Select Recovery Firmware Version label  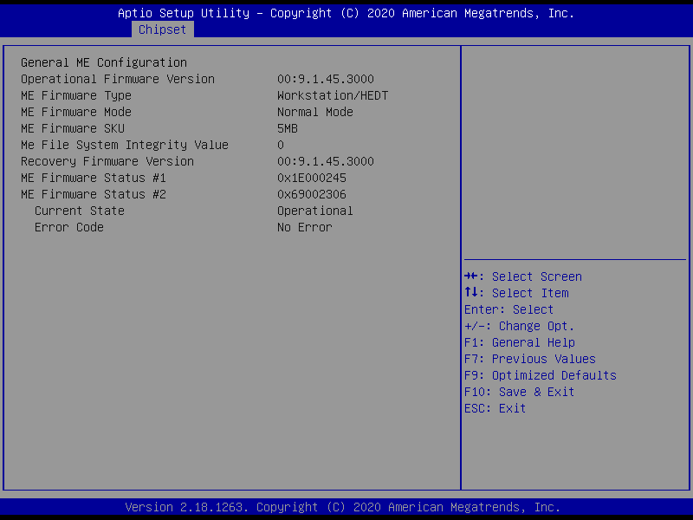tap(107, 161)
